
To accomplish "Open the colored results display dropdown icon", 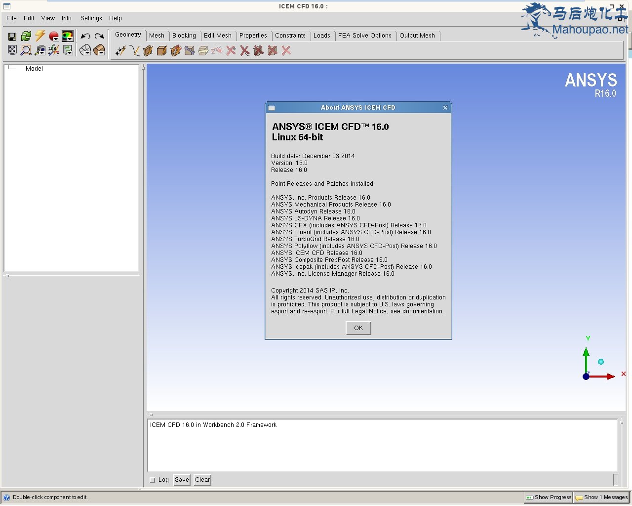I will (x=68, y=36).
